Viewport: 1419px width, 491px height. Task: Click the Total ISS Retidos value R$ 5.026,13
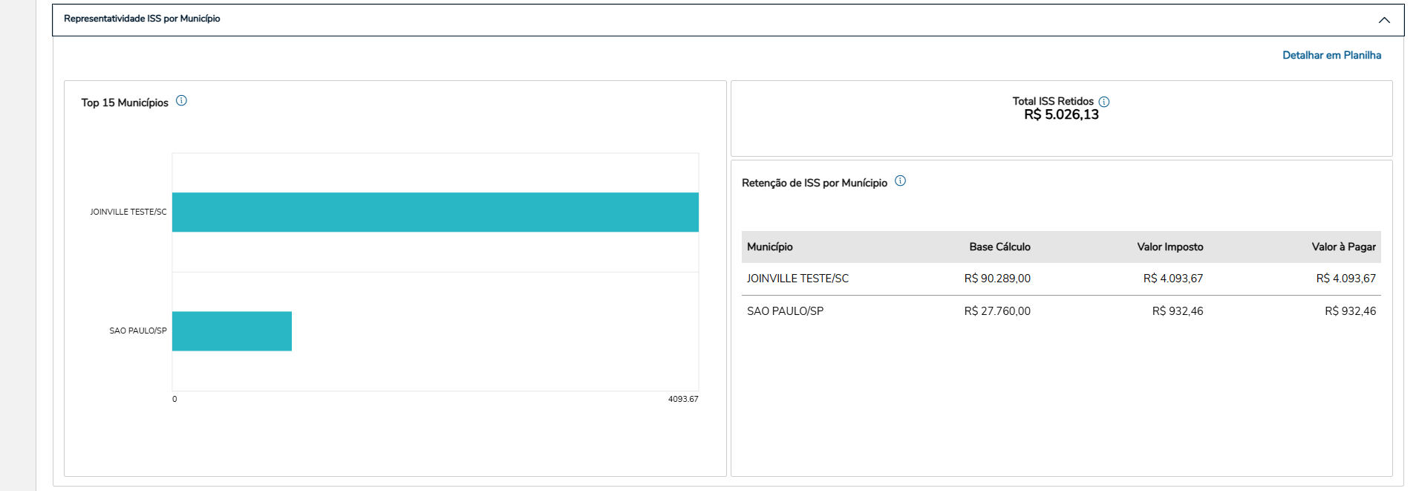click(x=1061, y=115)
